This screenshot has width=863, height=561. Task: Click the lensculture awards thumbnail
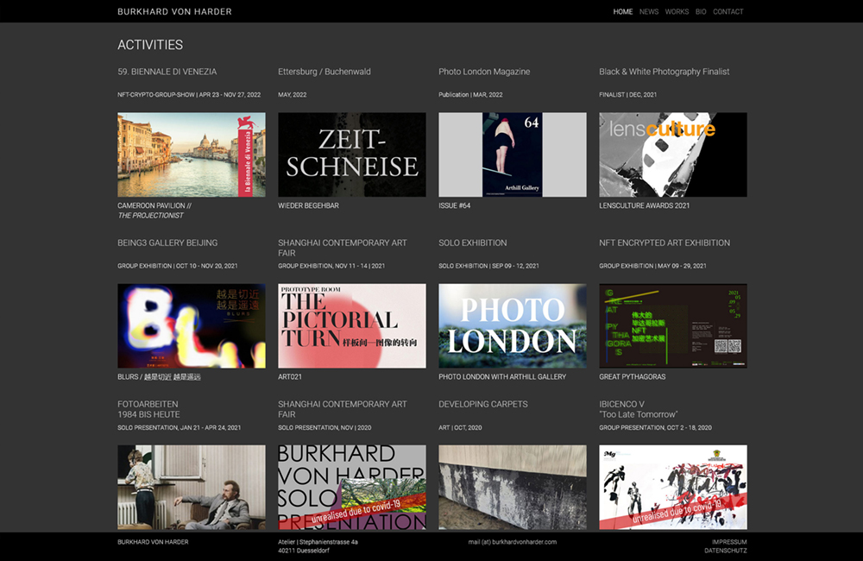click(673, 154)
